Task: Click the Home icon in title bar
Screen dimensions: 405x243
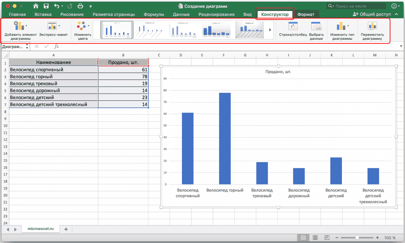Action: click(x=36, y=6)
